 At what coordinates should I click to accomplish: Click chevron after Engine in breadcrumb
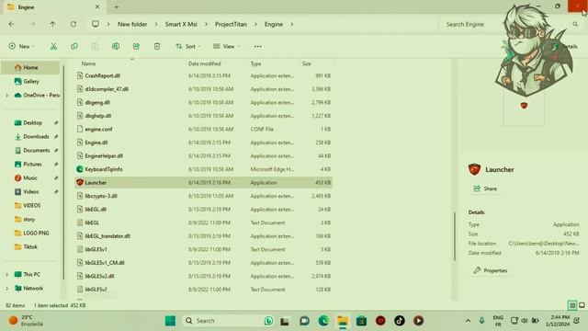click(291, 25)
